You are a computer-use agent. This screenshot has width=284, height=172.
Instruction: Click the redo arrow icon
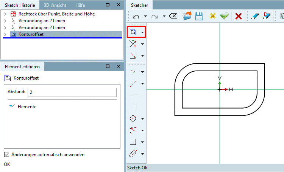click(x=154, y=17)
